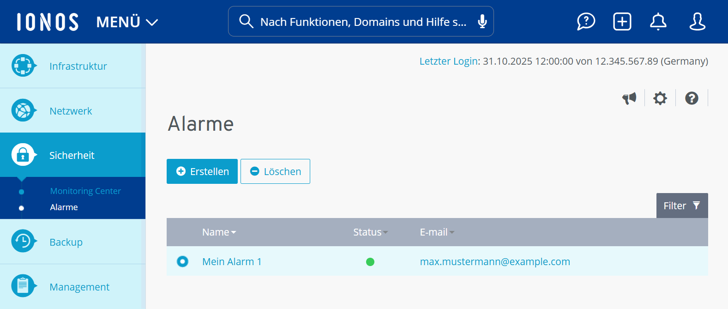Sort by Status column
Screen dimensions: 728x309
[x=371, y=232]
